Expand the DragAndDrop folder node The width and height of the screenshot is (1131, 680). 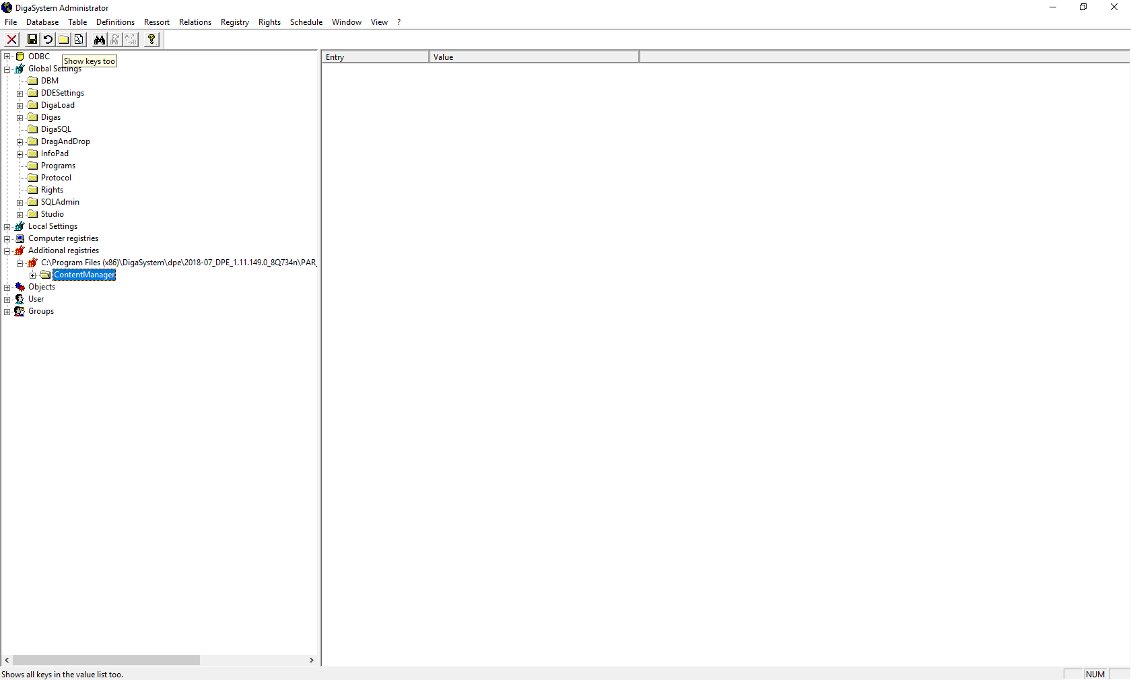(x=20, y=142)
